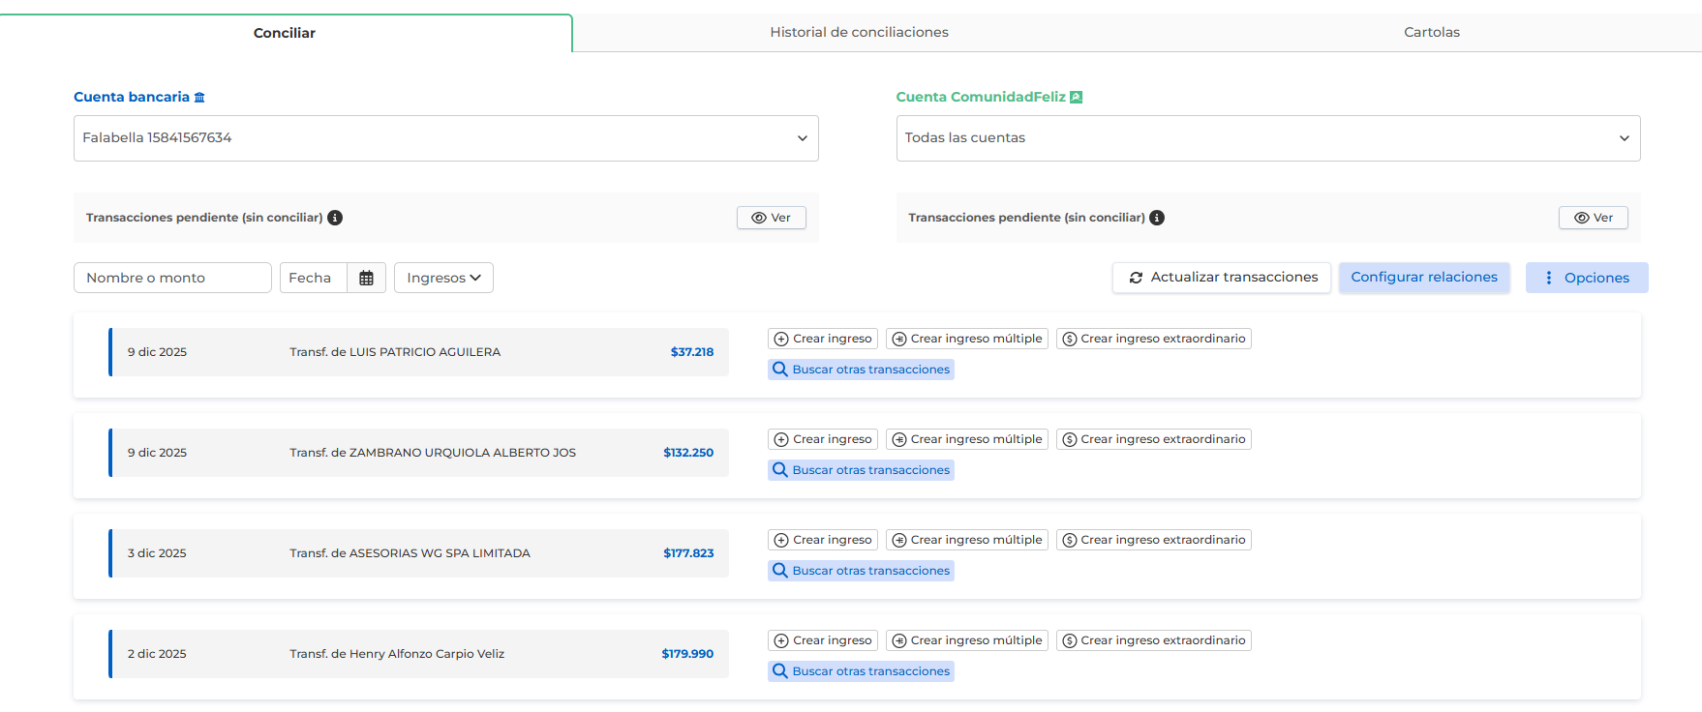Click Configurar relaciones button
1702x712 pixels.
pos(1423,278)
